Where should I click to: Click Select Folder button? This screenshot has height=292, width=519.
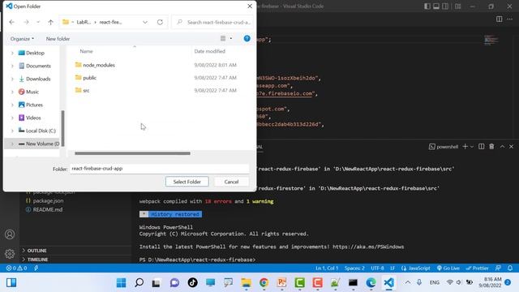187,182
